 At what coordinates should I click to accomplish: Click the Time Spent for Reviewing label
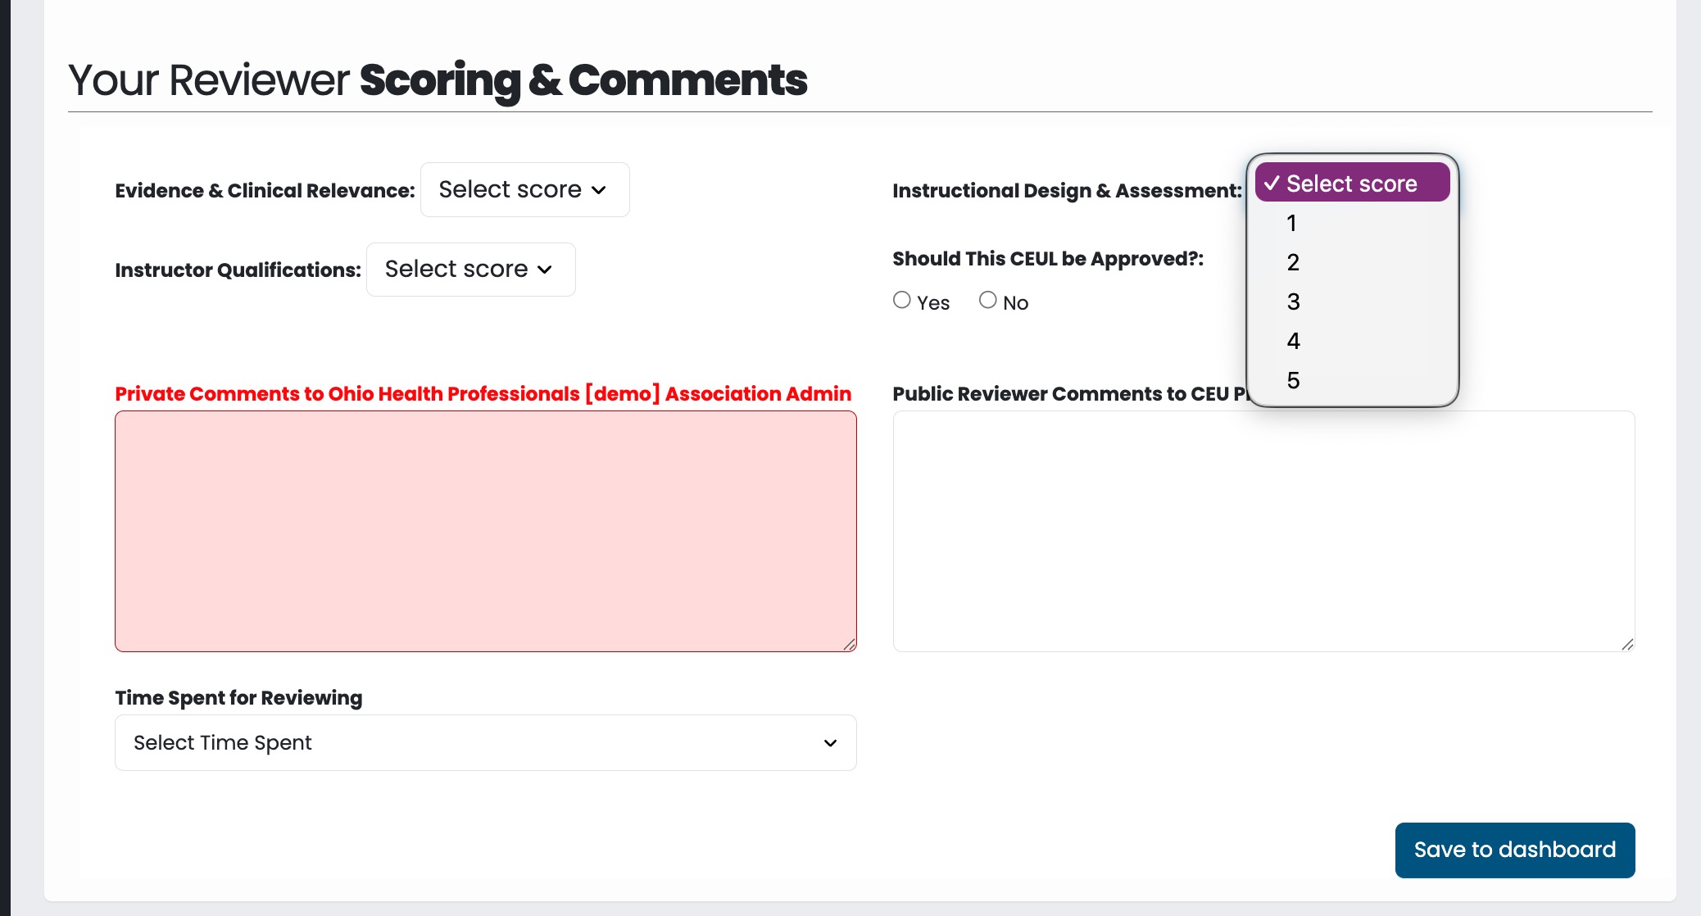point(238,698)
